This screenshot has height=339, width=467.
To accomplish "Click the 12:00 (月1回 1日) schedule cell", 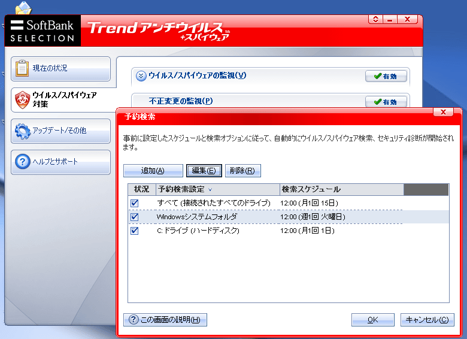I will (307, 231).
